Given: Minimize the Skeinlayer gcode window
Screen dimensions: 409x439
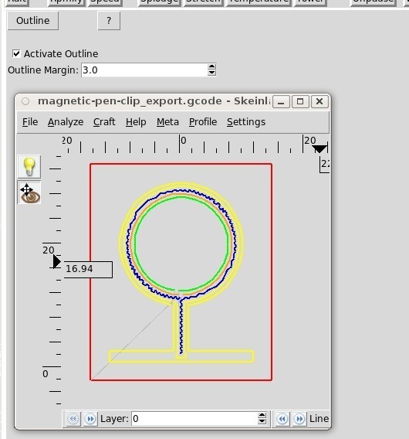Looking at the screenshot, I should [281, 101].
